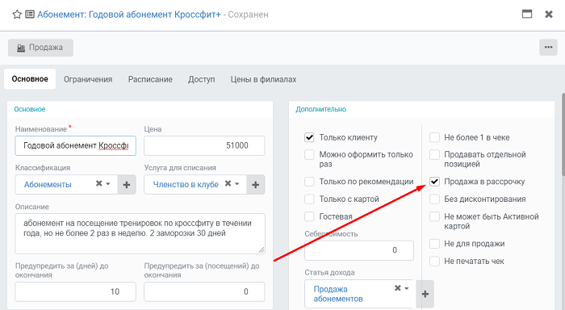Open the Цены в филиалах tab

263,79
